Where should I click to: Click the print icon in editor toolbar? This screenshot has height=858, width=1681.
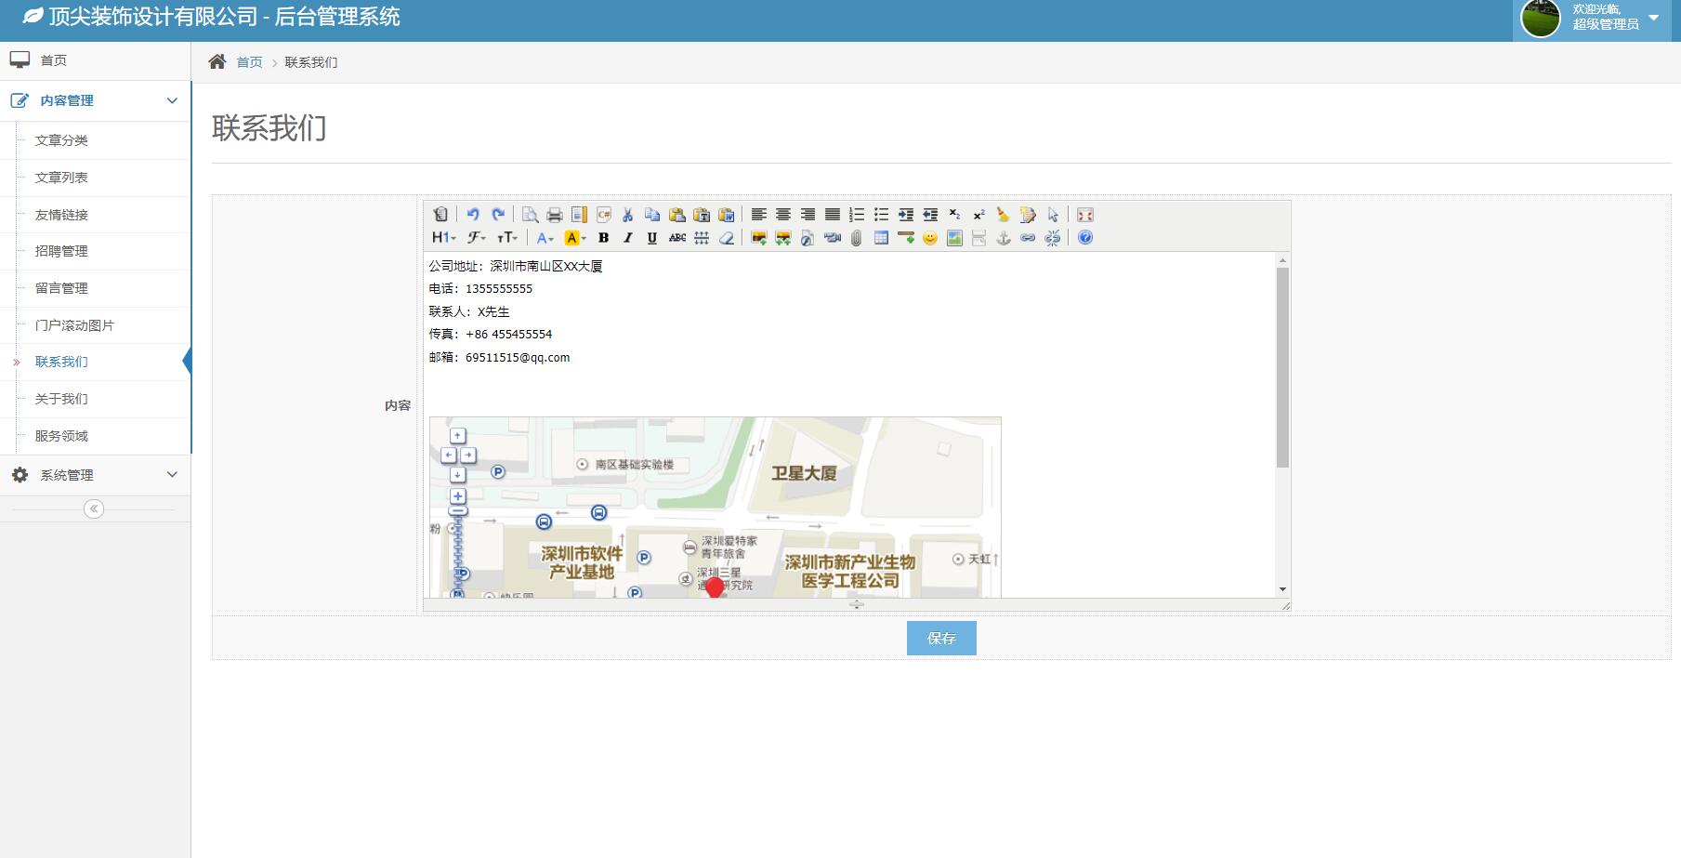pyautogui.click(x=555, y=215)
